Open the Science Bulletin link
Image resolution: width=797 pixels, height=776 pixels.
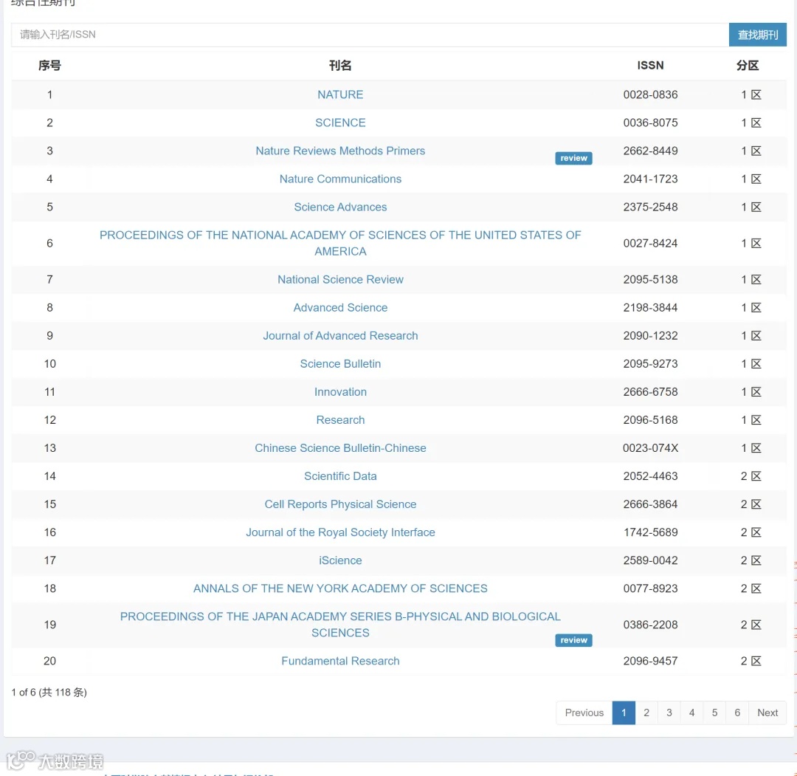tap(340, 363)
